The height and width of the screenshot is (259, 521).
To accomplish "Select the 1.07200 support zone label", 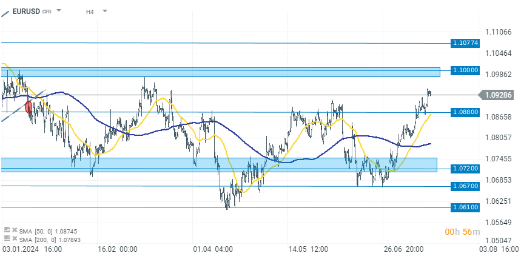I will [x=465, y=169].
